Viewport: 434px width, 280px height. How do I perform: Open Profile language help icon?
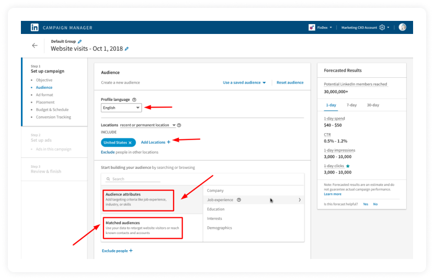pos(134,99)
